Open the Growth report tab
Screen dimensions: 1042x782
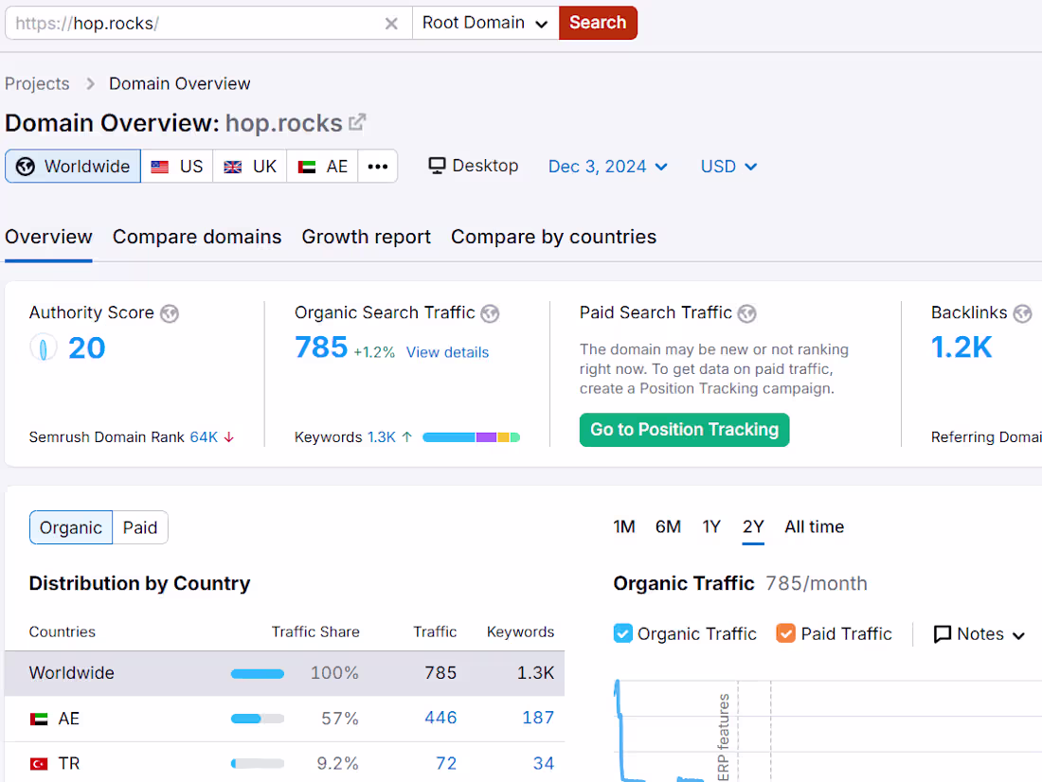(366, 237)
